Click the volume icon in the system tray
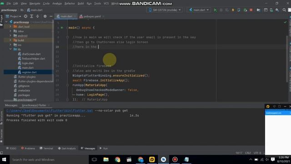 tap(267, 159)
